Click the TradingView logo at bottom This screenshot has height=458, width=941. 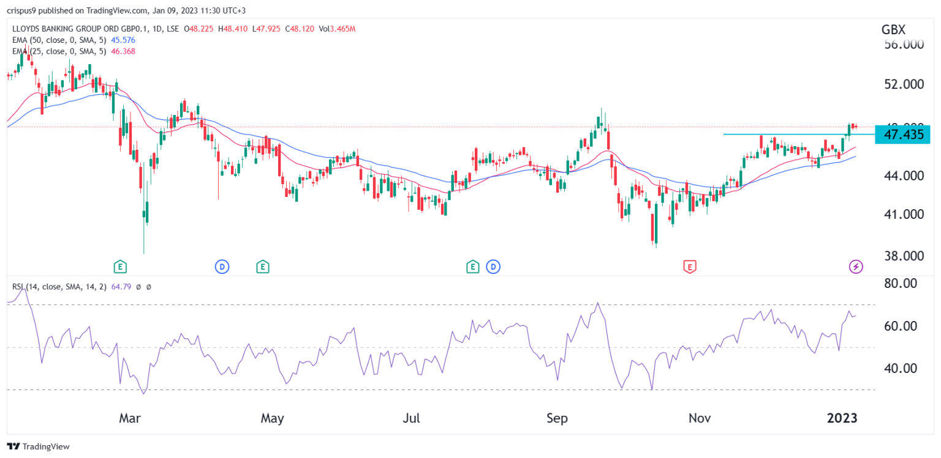(x=38, y=446)
